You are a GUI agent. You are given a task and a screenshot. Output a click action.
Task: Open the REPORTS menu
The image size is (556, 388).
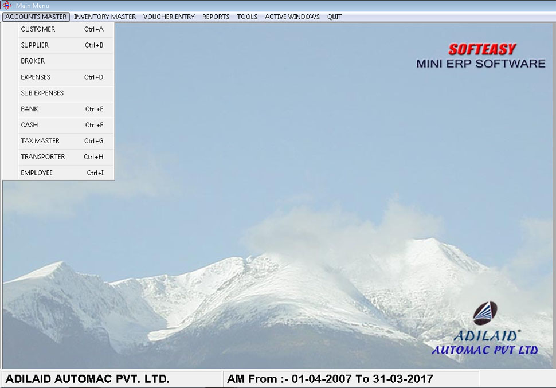(216, 17)
